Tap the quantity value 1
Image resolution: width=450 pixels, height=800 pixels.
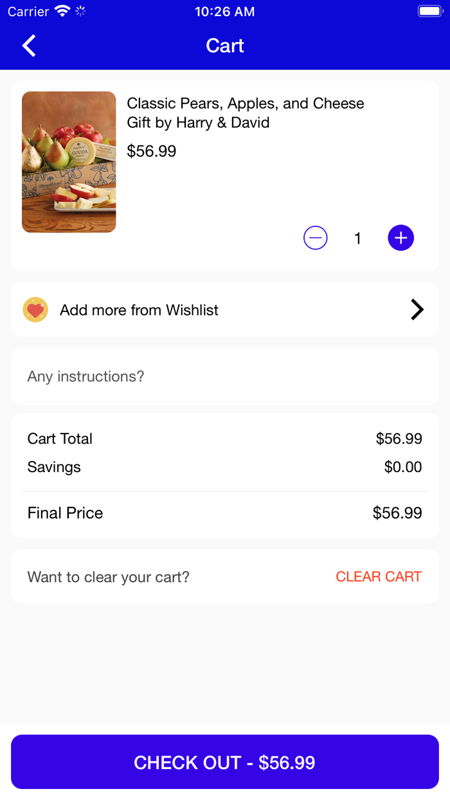click(x=357, y=239)
